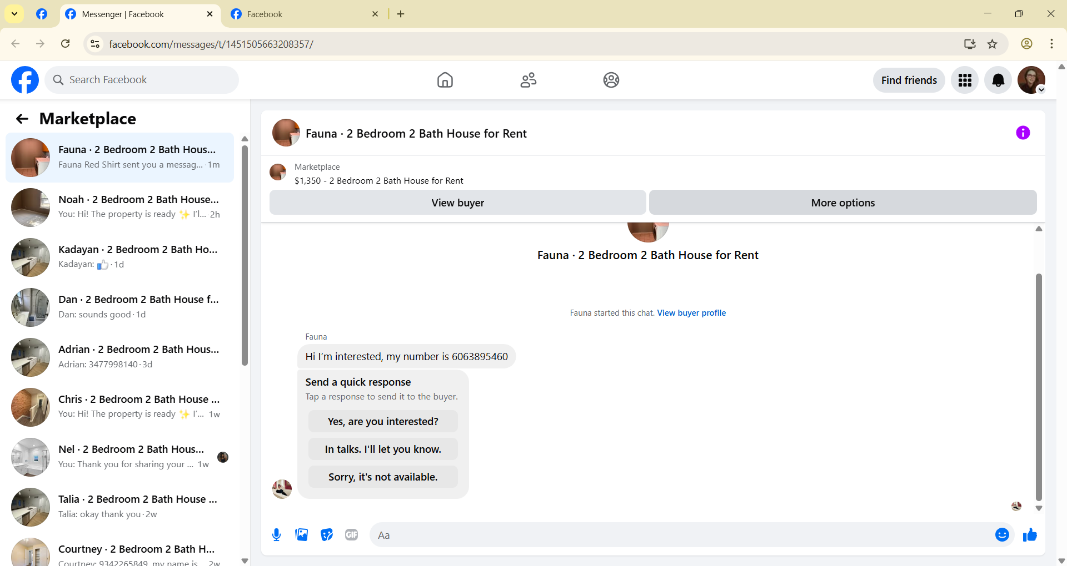Screen dimensions: 1067x566
Task: Click the seen-by avatar below messages
Action: (1016, 506)
